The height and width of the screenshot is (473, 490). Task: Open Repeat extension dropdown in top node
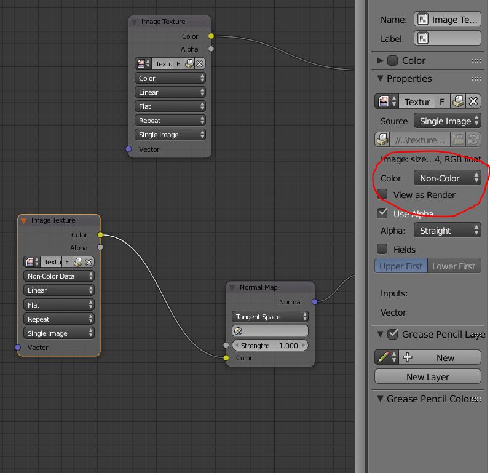(x=170, y=121)
